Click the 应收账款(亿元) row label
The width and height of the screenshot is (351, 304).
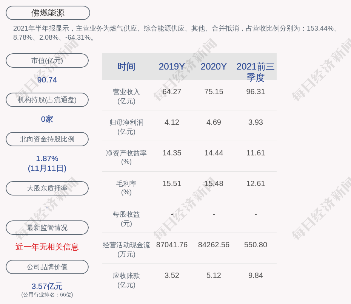(x=126, y=280)
